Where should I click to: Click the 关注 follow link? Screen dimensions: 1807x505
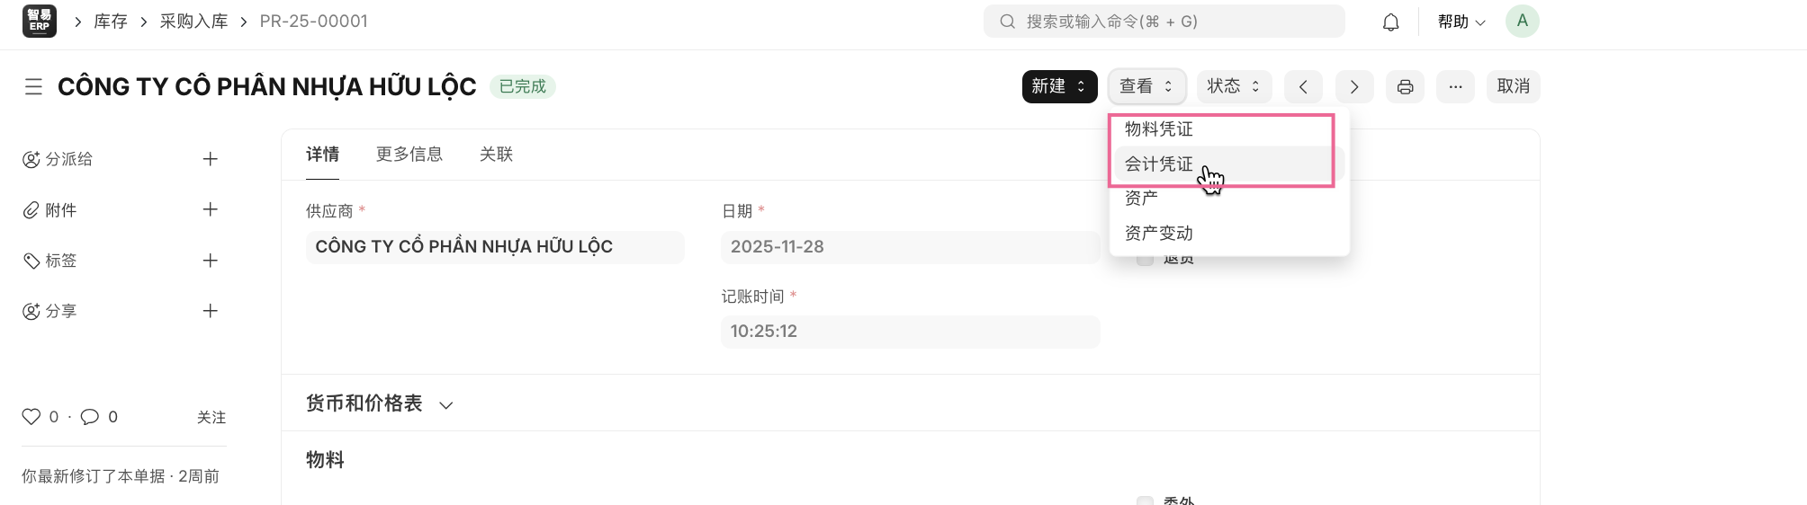(211, 417)
